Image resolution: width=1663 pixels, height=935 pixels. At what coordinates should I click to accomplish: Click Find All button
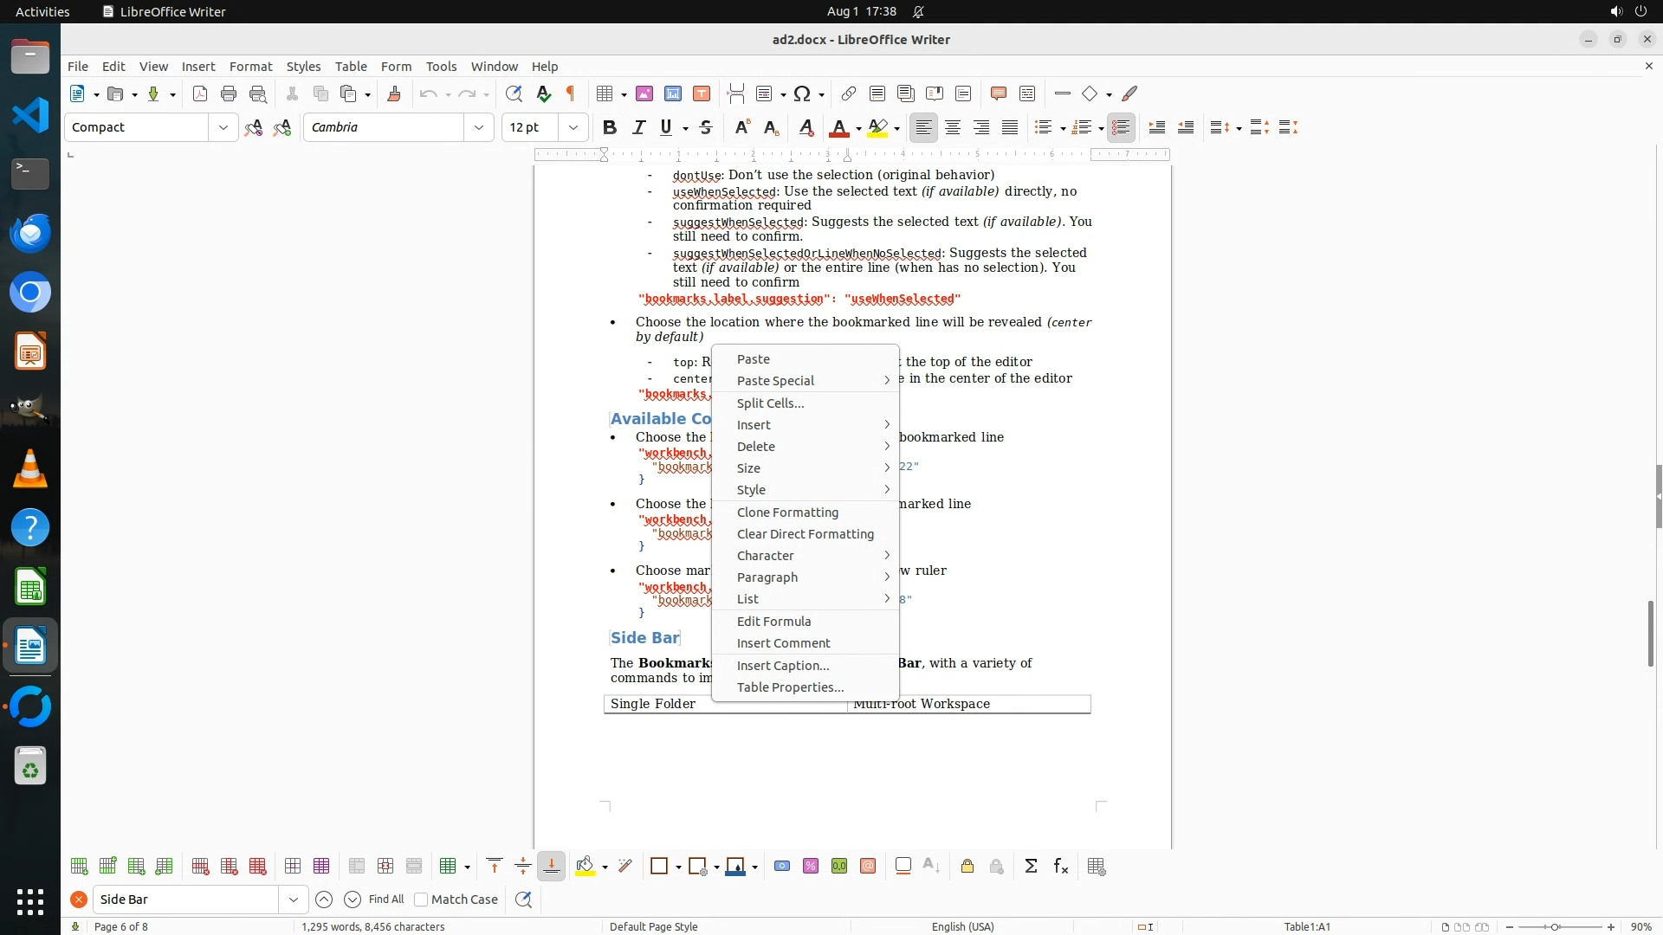point(386,900)
